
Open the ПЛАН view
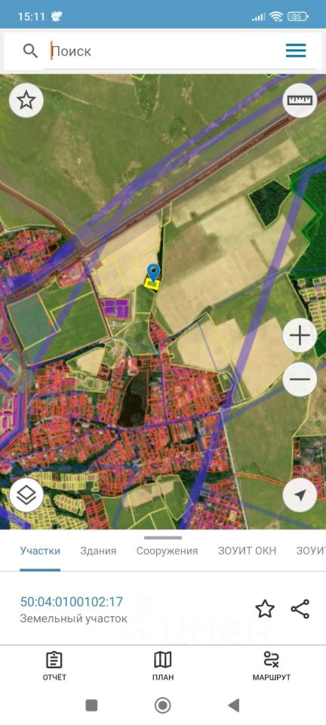162,666
